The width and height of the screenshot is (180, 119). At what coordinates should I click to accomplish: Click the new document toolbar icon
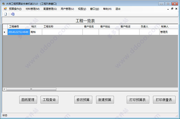(5, 14)
